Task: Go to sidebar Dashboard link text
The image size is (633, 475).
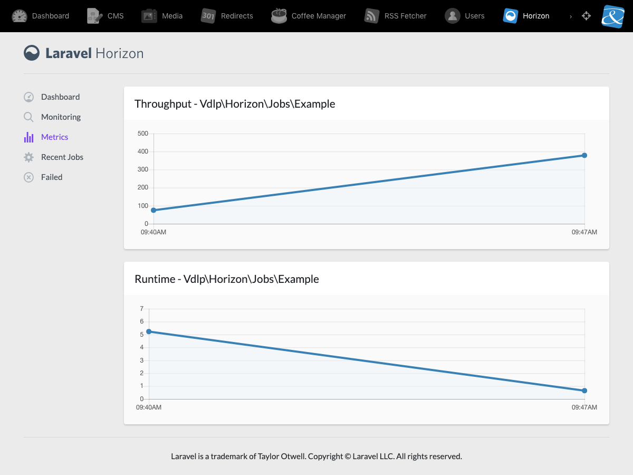Action: point(61,97)
